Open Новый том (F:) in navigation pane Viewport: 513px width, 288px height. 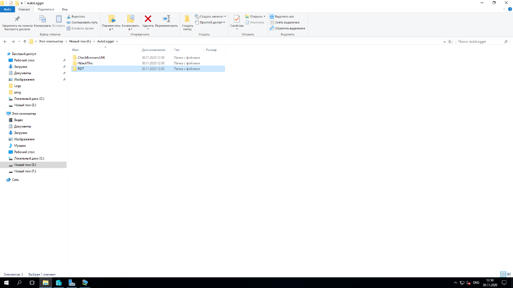25,171
